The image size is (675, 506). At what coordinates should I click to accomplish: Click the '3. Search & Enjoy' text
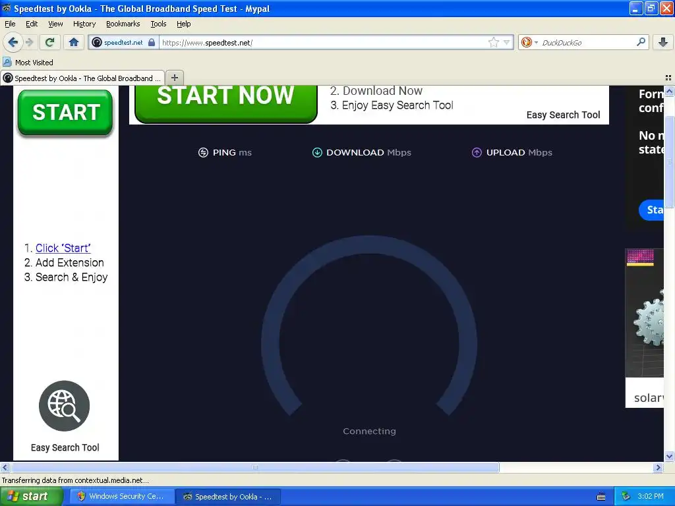click(66, 277)
